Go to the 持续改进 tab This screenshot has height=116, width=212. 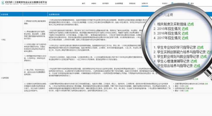coord(132,3)
